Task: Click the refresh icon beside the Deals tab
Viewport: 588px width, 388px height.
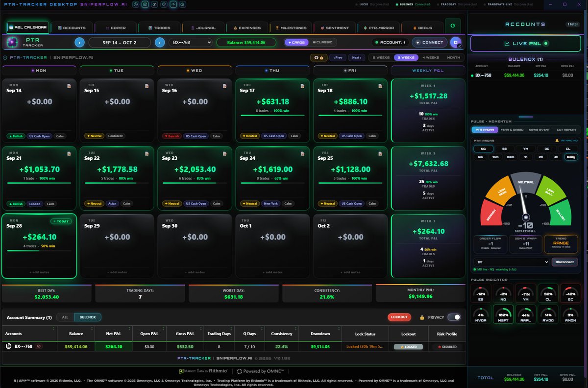Action: 452,25
